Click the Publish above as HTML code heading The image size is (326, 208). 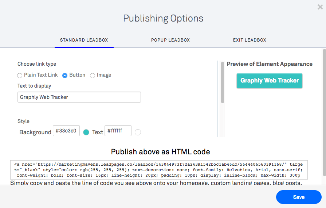[161, 152]
